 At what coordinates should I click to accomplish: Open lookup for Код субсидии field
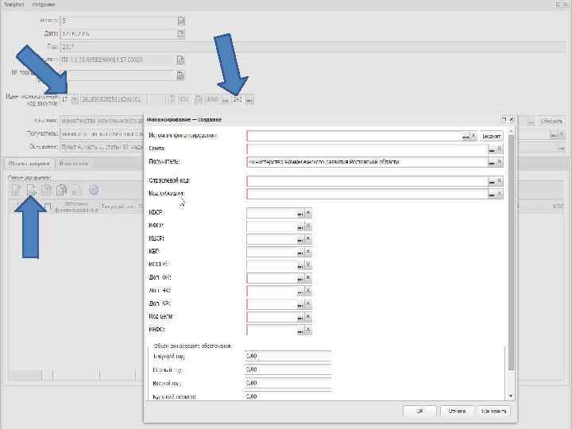click(492, 194)
